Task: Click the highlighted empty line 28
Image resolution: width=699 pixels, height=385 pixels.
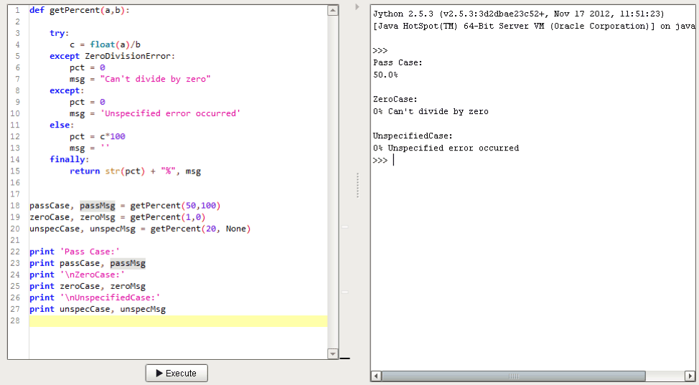Action: click(x=178, y=321)
